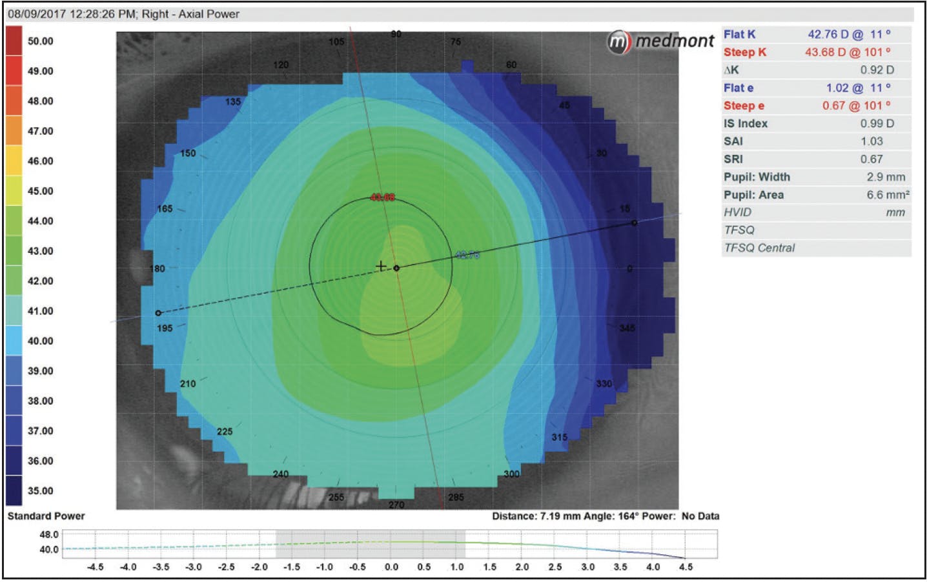The height and width of the screenshot is (582, 927).
Task: Click the Pupil: Width measurement row
Action: [x=816, y=177]
